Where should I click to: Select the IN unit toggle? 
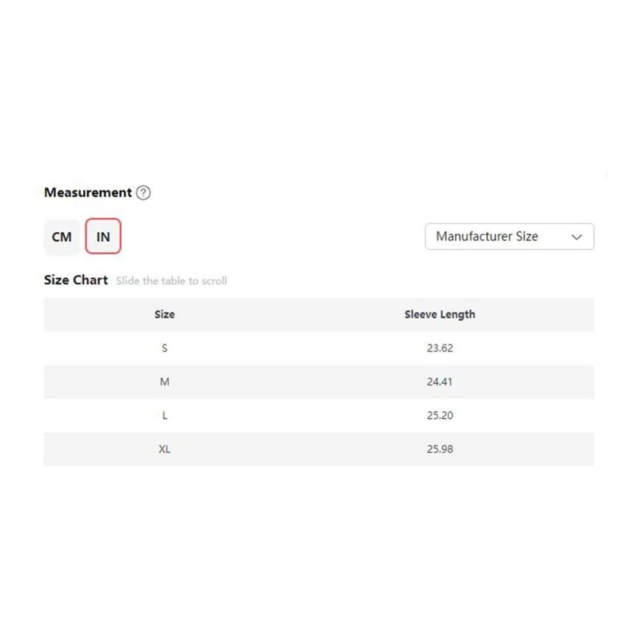(103, 236)
